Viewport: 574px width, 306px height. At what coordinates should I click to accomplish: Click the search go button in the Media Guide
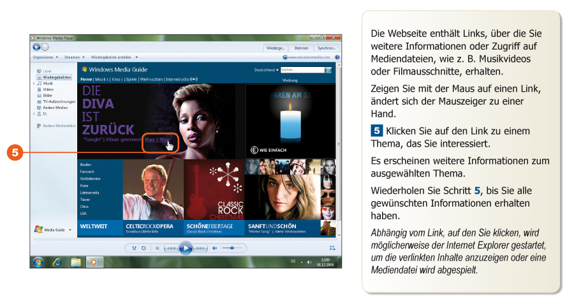328,69
